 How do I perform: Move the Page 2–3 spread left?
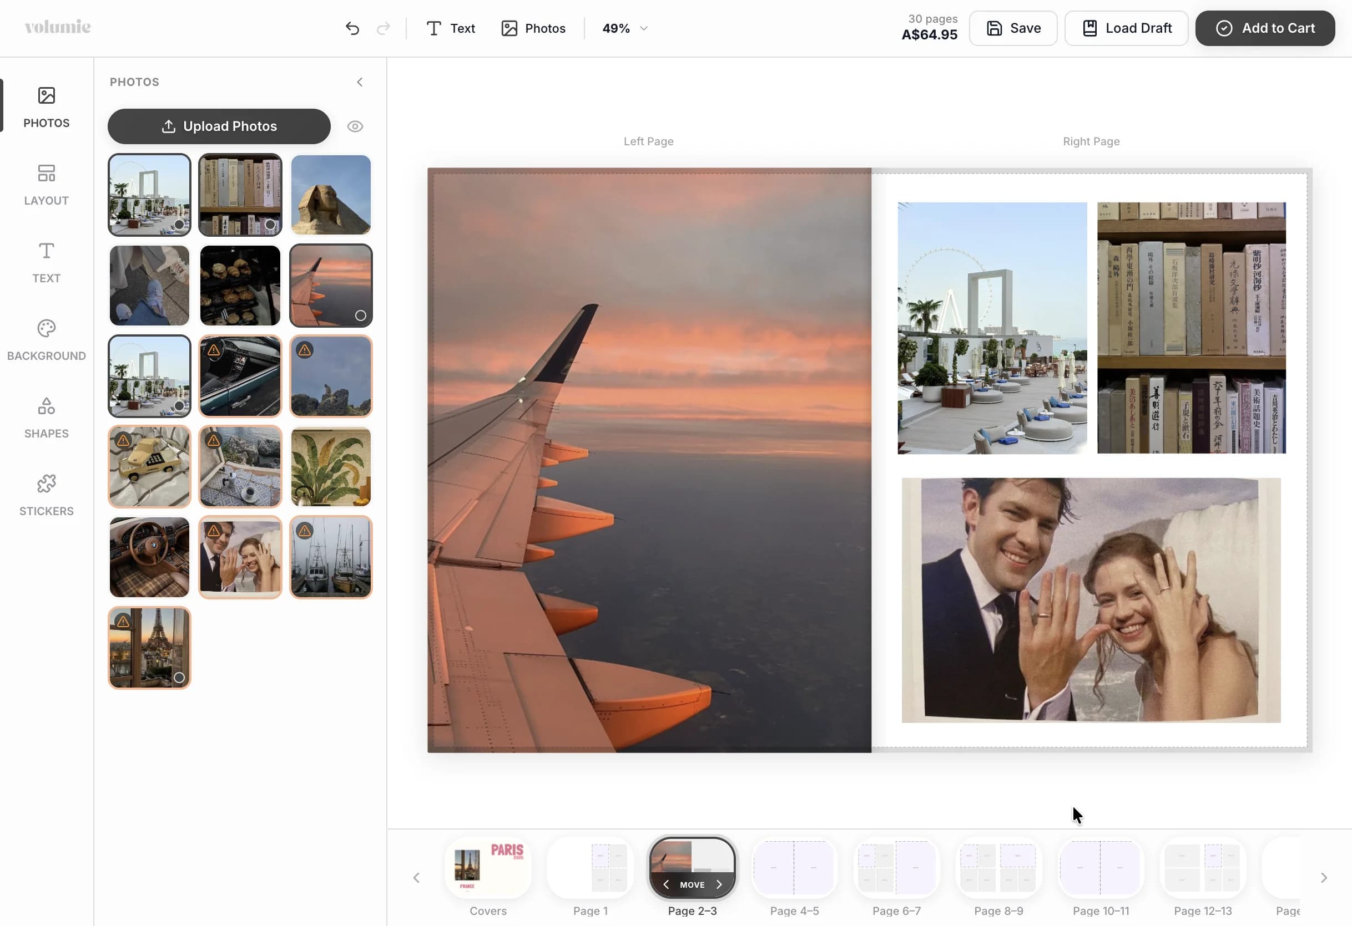665,884
